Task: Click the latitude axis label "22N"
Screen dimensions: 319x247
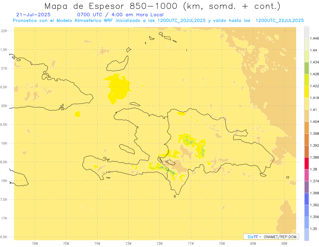Action: (4, 31)
